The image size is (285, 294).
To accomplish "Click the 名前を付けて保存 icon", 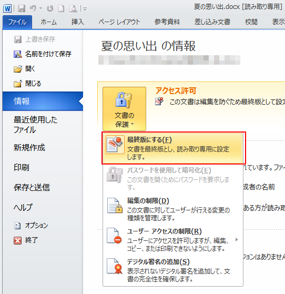I will 18,54.
